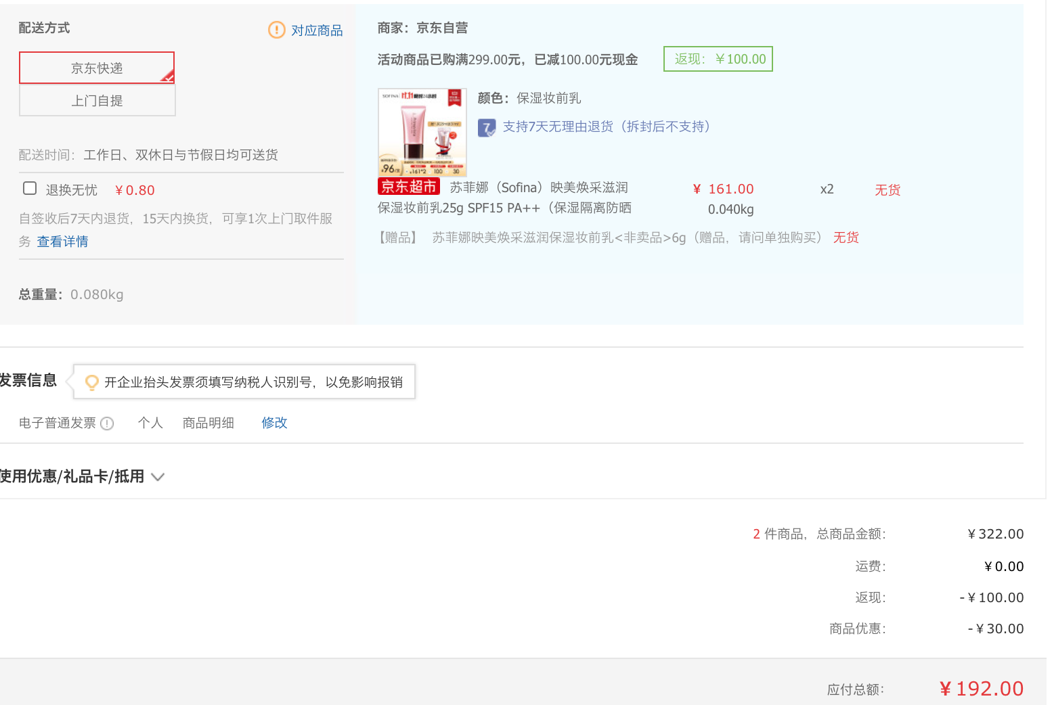
Task: Click the lightbulb tip icon in invoice notice
Action: click(x=91, y=382)
